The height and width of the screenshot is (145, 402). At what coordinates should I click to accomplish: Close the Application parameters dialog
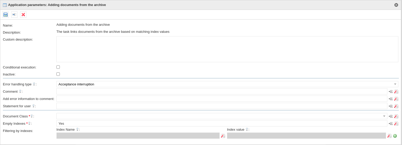coord(396,5)
